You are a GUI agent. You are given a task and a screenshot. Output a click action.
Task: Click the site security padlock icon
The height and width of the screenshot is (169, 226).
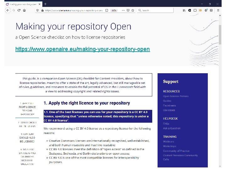tap(42, 10)
